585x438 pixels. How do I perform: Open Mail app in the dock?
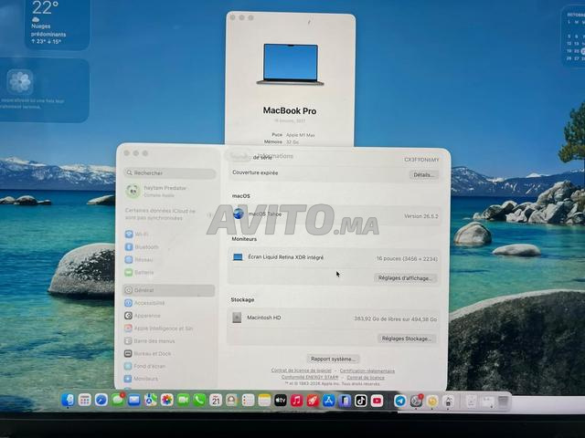[x=134, y=401]
